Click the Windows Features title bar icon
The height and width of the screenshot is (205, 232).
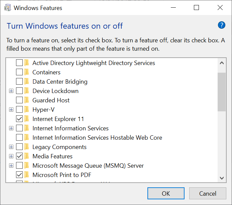pos(7,8)
